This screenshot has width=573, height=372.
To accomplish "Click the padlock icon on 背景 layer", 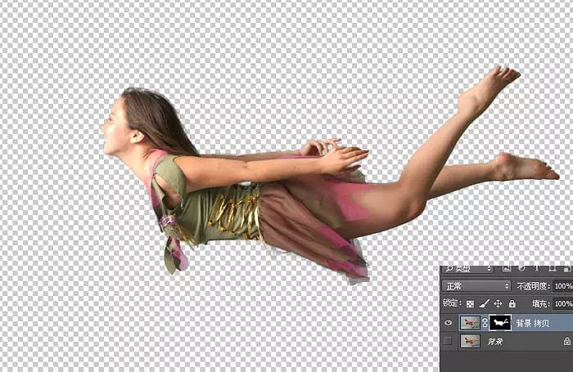I will (x=566, y=341).
